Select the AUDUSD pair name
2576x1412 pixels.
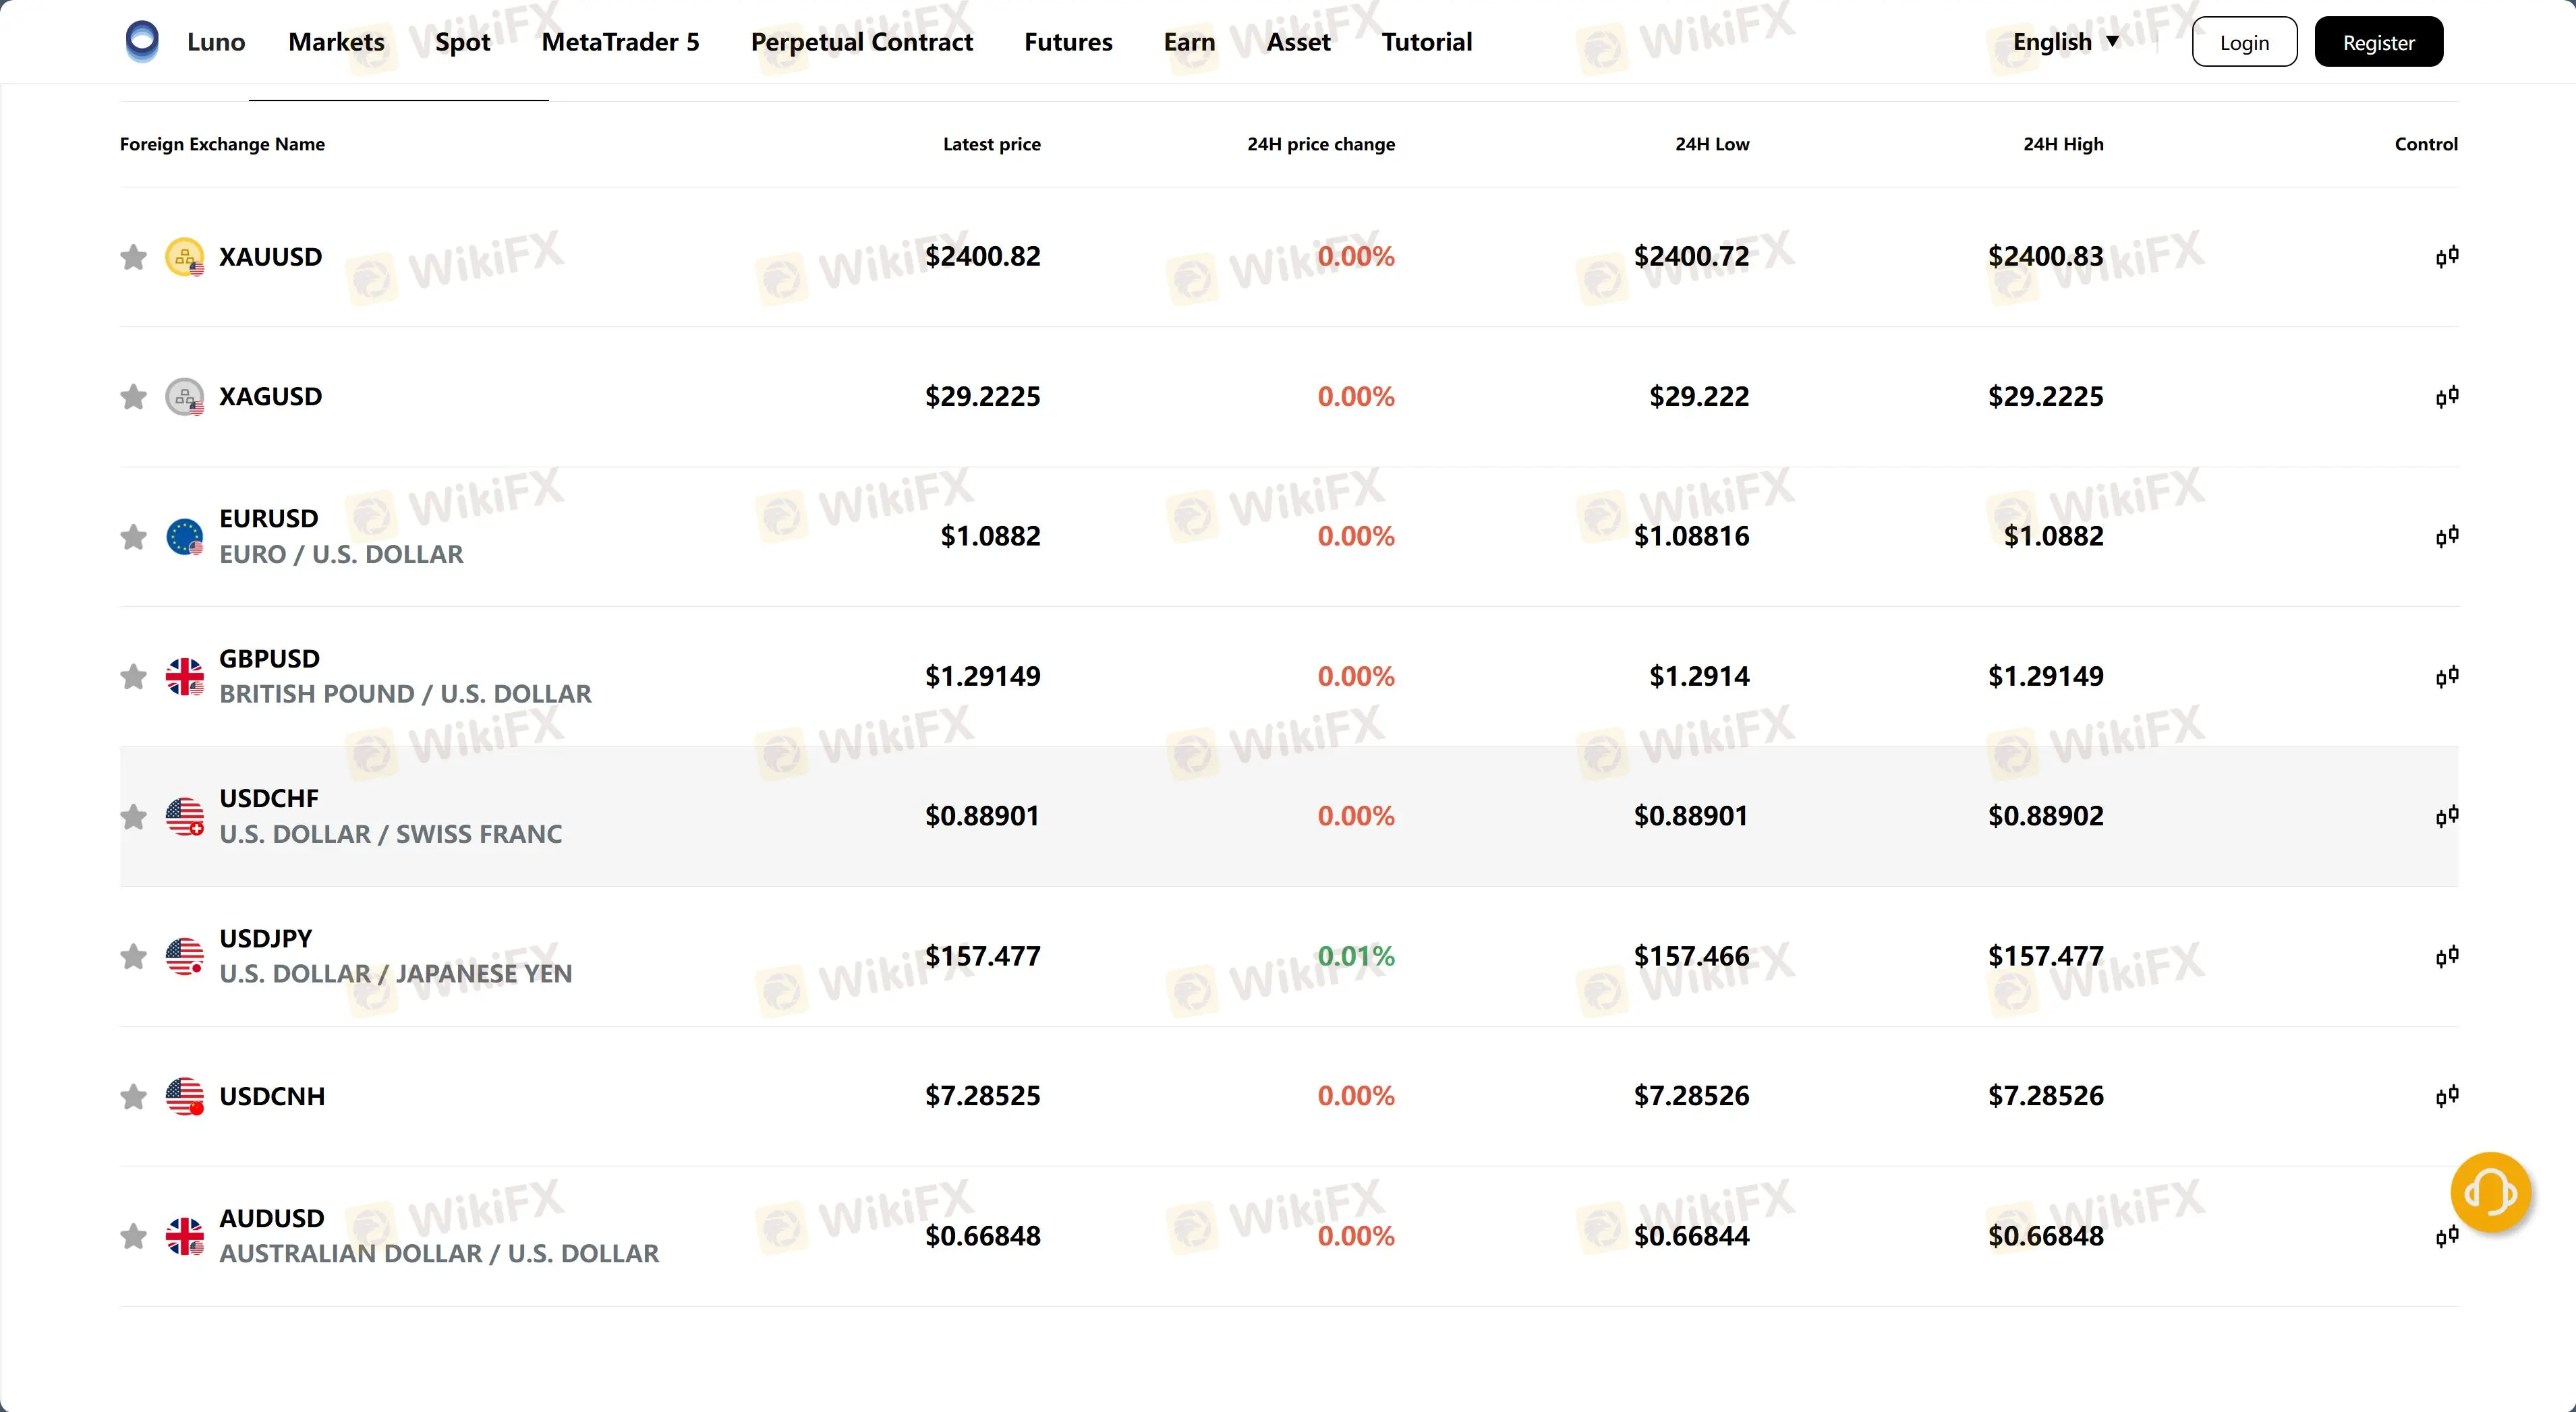tap(272, 1219)
